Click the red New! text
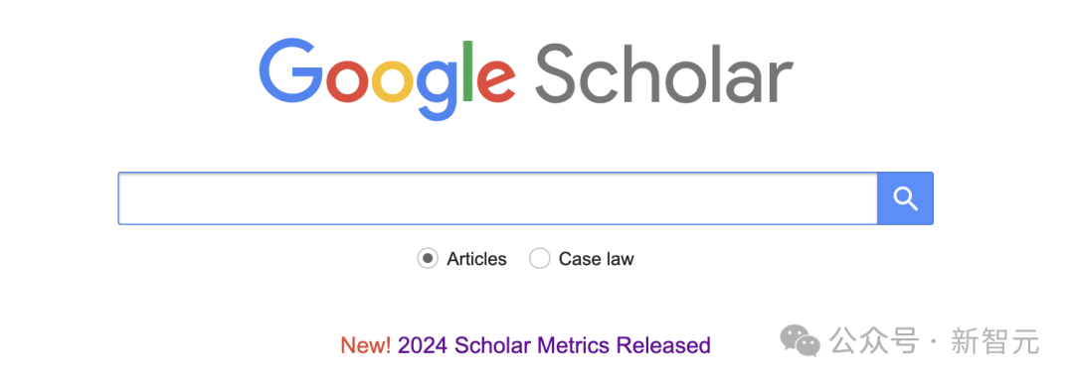 (x=366, y=345)
